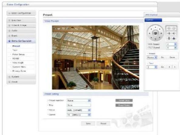Screen dimensions: 180x135
Task: Click the preset Title input field
Action: [79, 105]
